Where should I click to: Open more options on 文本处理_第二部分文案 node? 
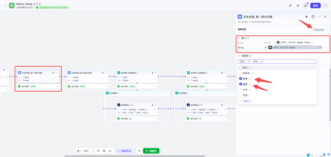(106, 73)
